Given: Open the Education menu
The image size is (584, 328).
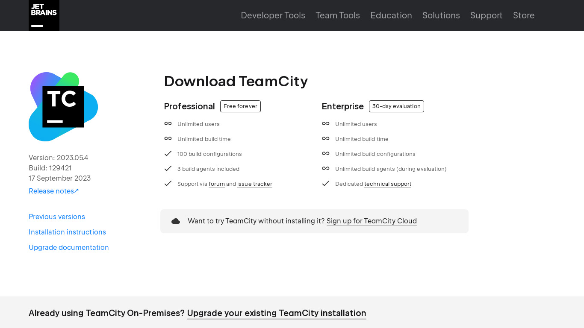Looking at the screenshot, I should click(x=391, y=15).
